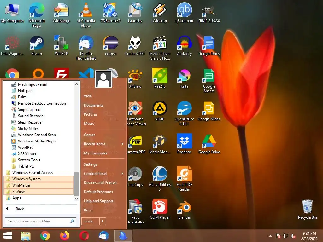Image resolution: width=323 pixels, height=242 pixels.
Task: Open the Recycle Bin
Action: (x=307, y=209)
